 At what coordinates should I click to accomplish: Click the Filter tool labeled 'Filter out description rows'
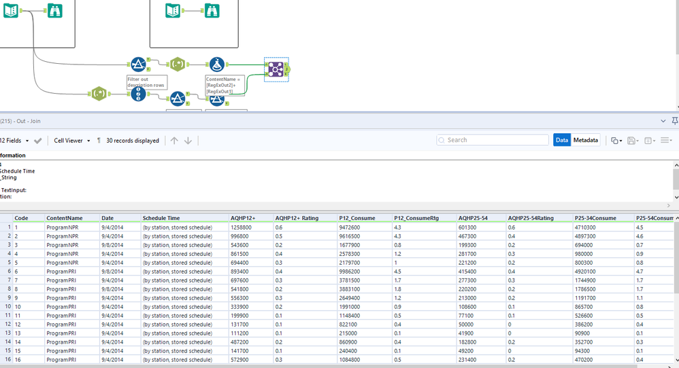pos(138,65)
